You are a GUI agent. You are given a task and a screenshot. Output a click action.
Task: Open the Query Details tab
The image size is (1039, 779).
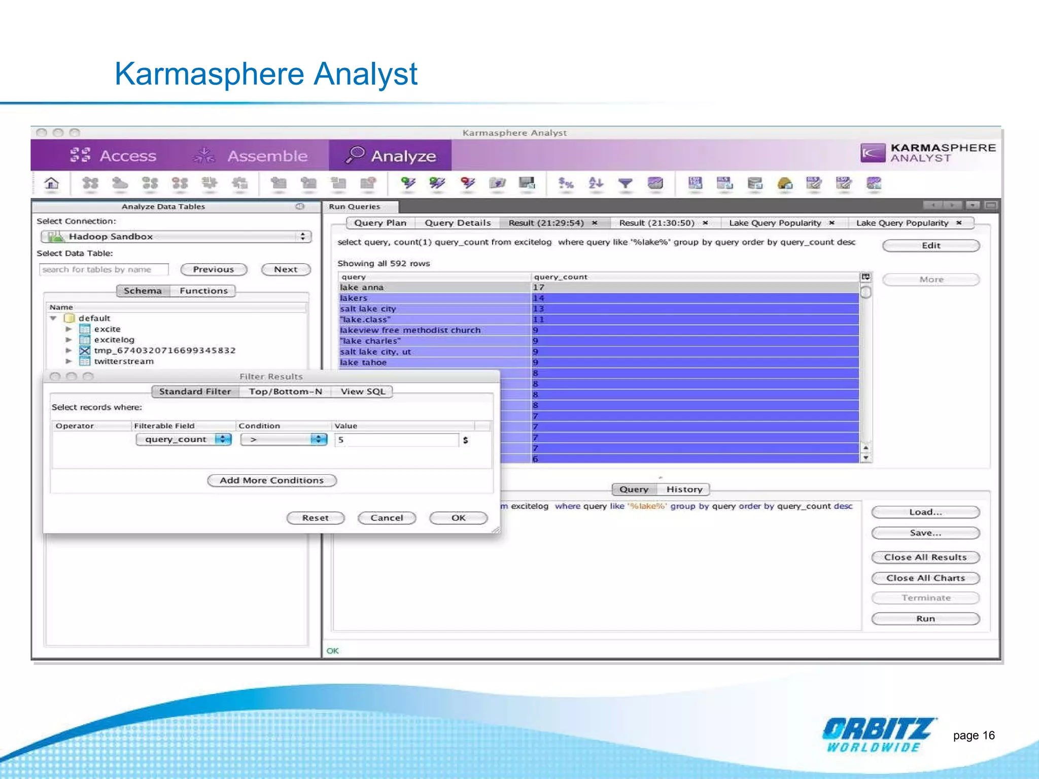tap(458, 223)
